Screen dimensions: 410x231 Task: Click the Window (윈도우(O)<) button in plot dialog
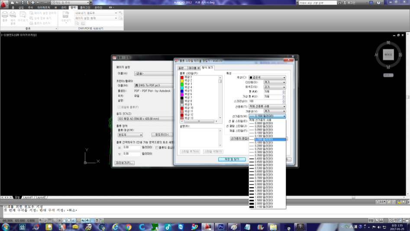click(162, 135)
